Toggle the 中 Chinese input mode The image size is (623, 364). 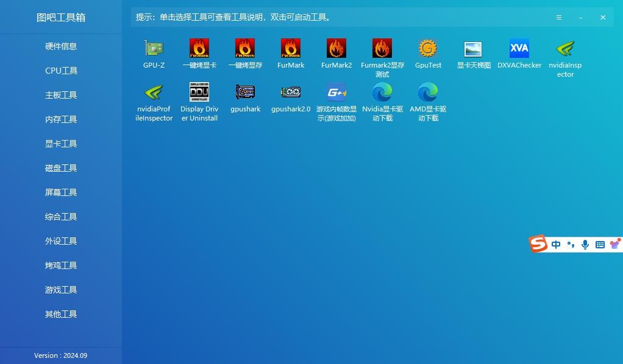(556, 245)
